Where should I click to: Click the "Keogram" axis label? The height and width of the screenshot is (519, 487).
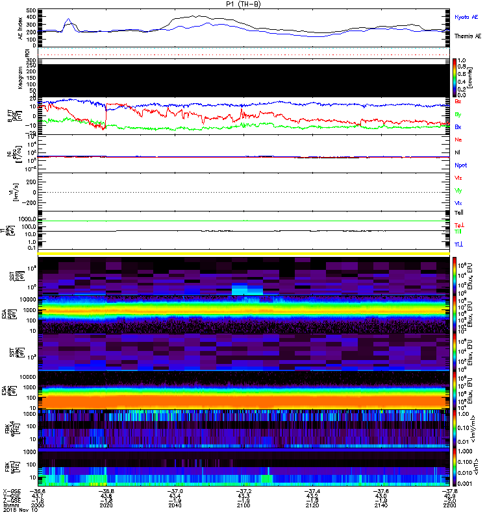coord(21,78)
